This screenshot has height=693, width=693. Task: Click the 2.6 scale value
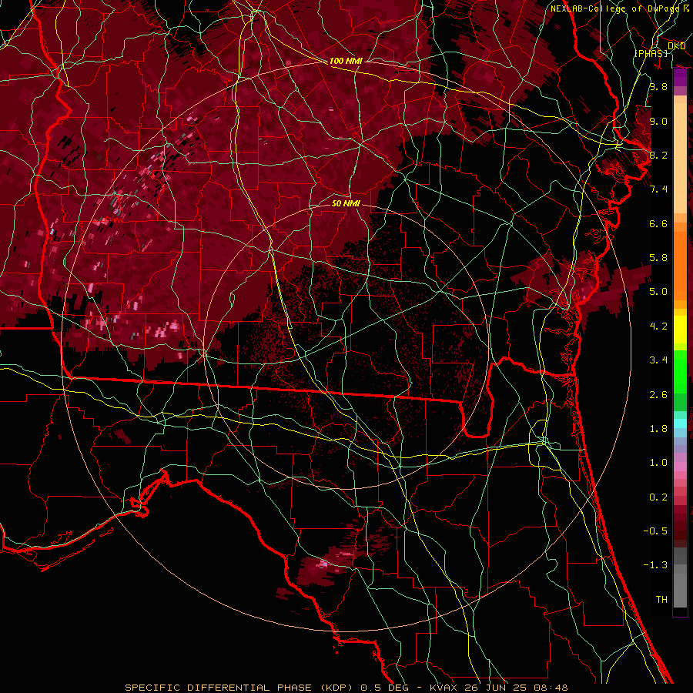point(658,395)
